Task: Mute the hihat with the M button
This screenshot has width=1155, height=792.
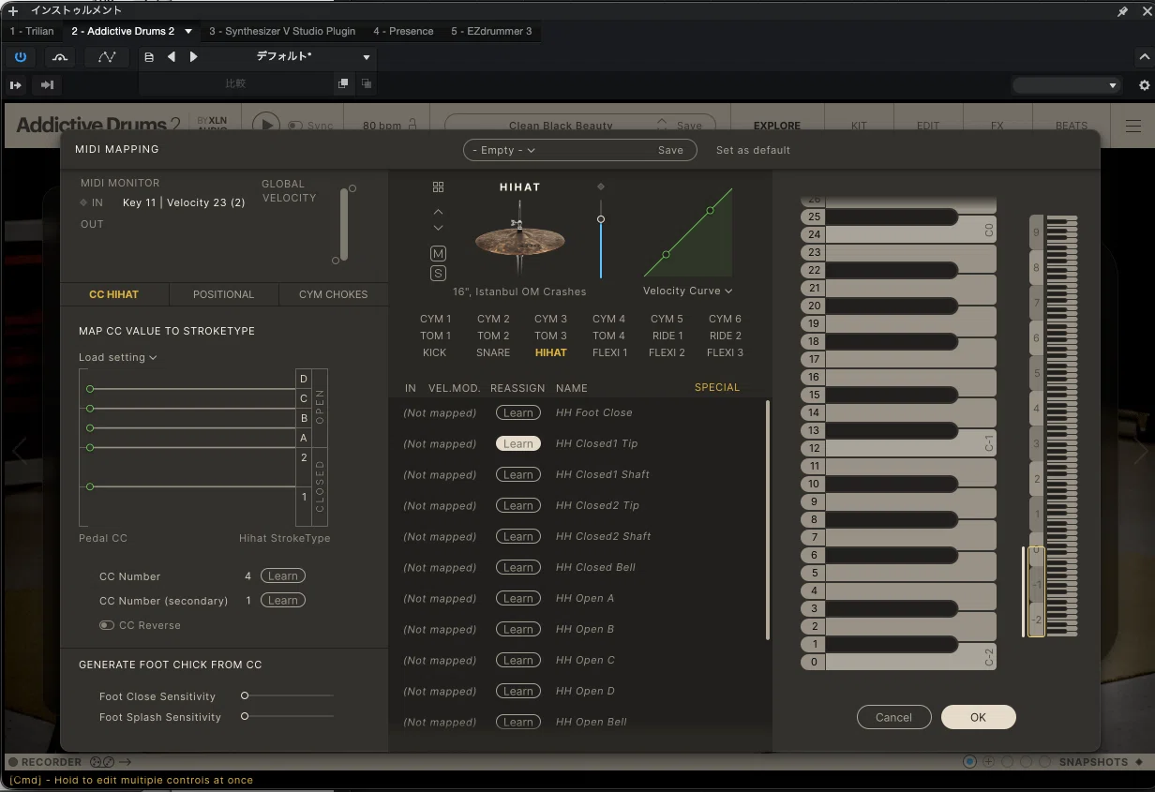Action: click(x=438, y=254)
